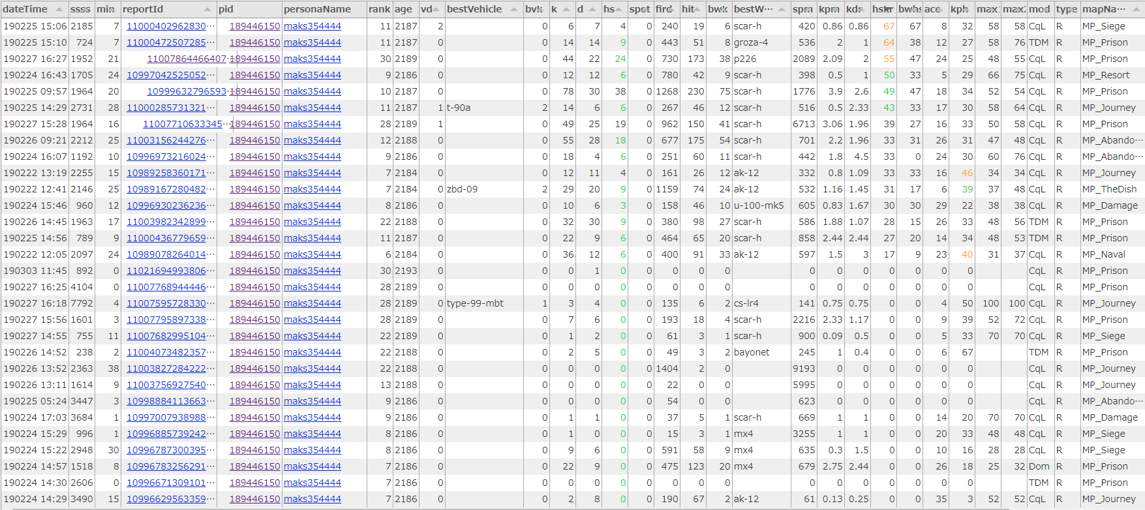Open maks354444 link in 190224 14:29 row
The width and height of the screenshot is (1145, 510).
[x=313, y=499]
